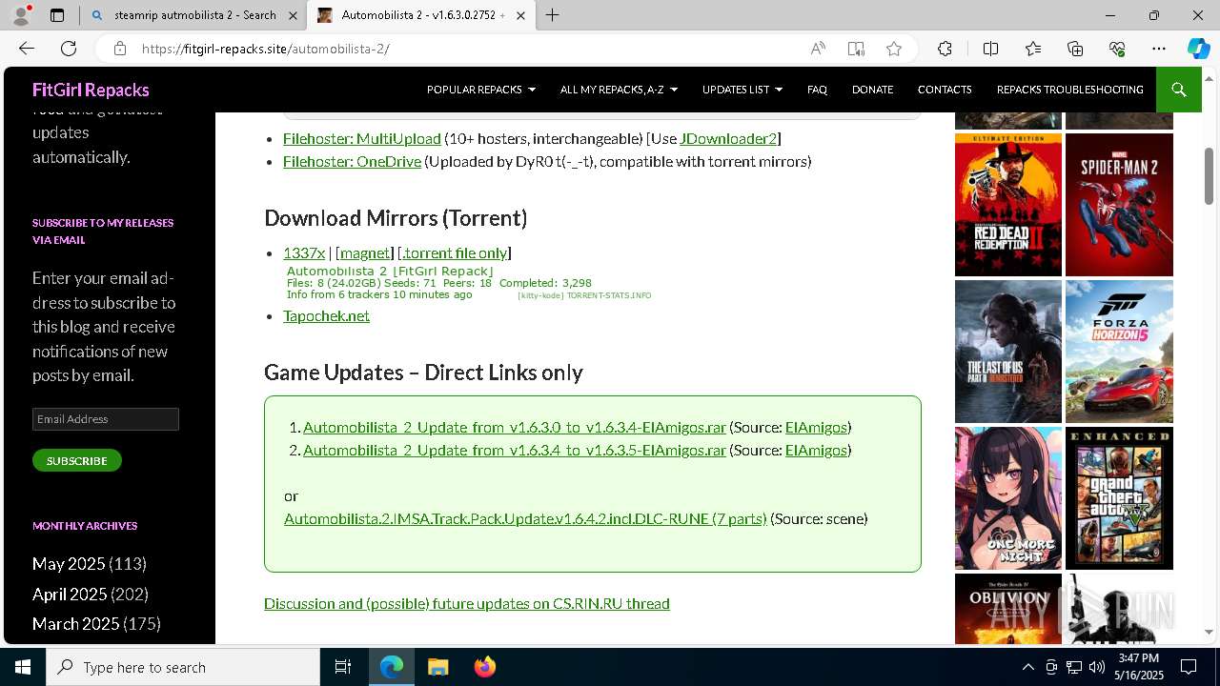This screenshot has width=1220, height=686.
Task: Open Donate menu item
Action: pyautogui.click(x=872, y=90)
